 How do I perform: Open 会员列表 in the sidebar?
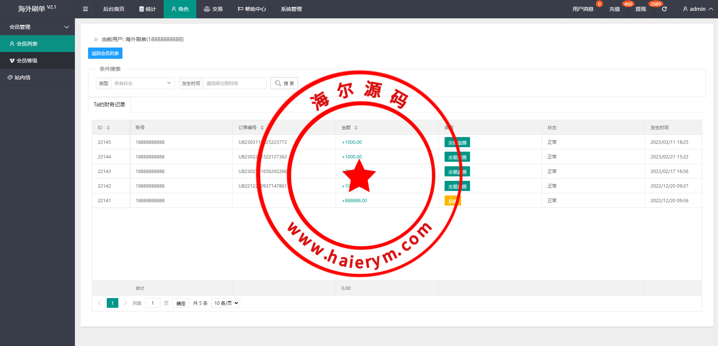coord(37,44)
